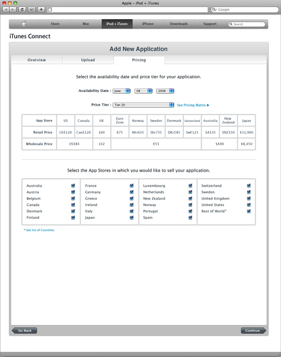Open the Downloads navigation item
This screenshot has width=281, height=357.
[179, 24]
